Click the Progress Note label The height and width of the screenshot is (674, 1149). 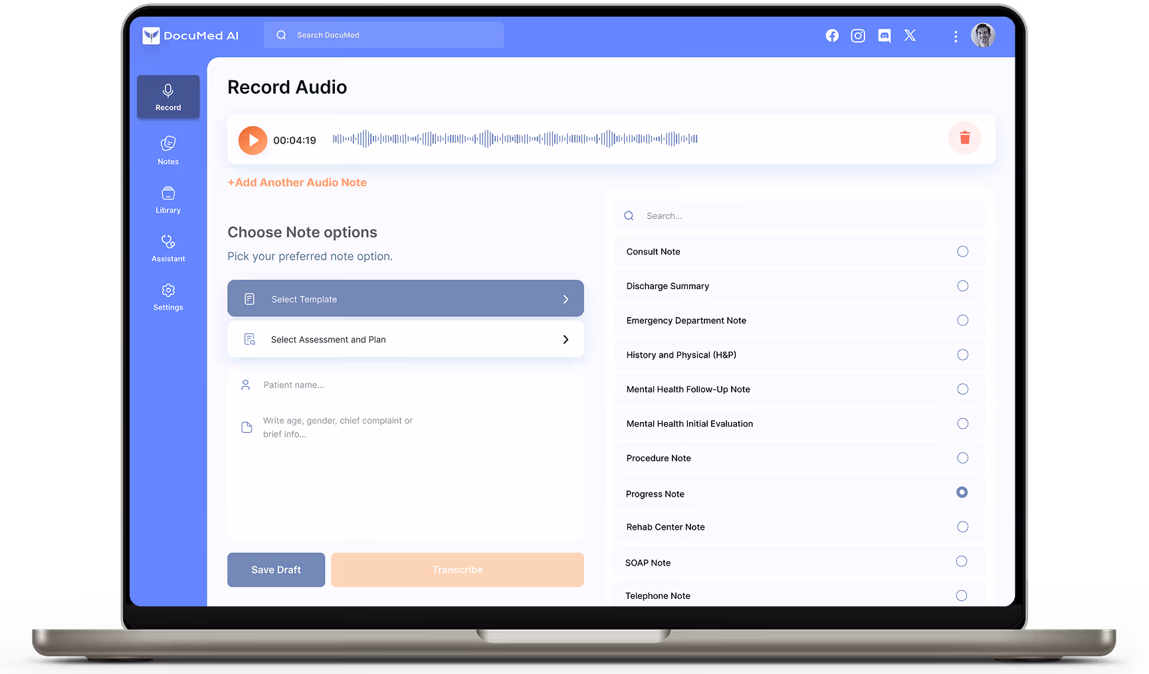click(x=655, y=494)
